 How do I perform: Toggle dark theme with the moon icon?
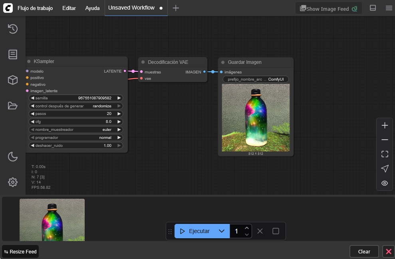click(x=13, y=156)
